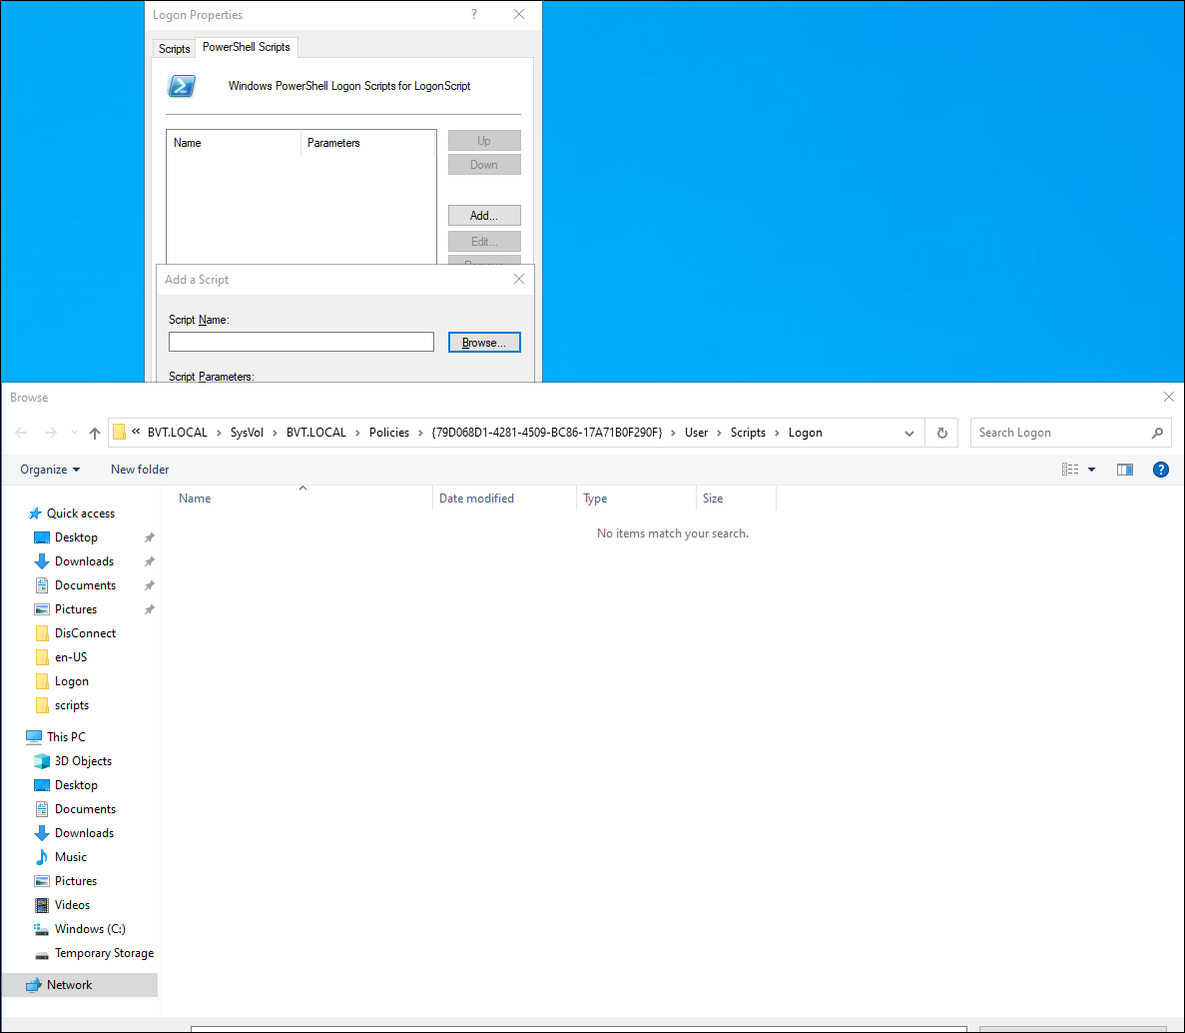Open the Organize menu
Image resolution: width=1185 pixels, height=1033 pixels.
click(50, 470)
